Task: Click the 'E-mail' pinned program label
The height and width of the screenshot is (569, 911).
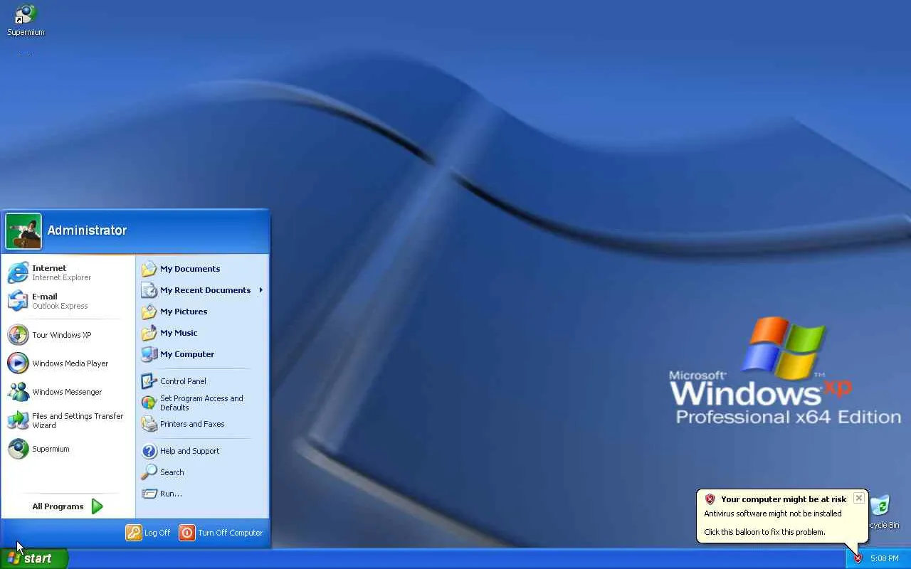Action: (x=45, y=297)
